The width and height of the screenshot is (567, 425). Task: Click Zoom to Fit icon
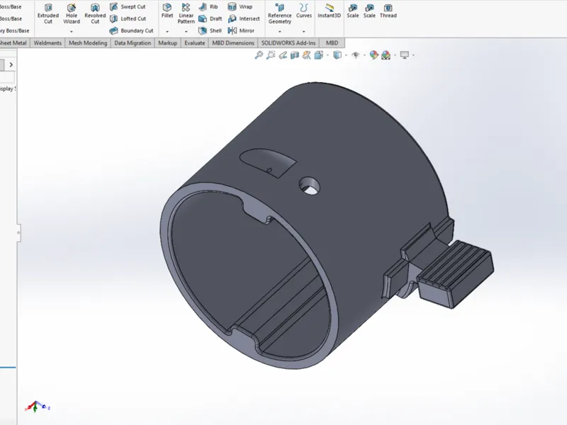[259, 55]
